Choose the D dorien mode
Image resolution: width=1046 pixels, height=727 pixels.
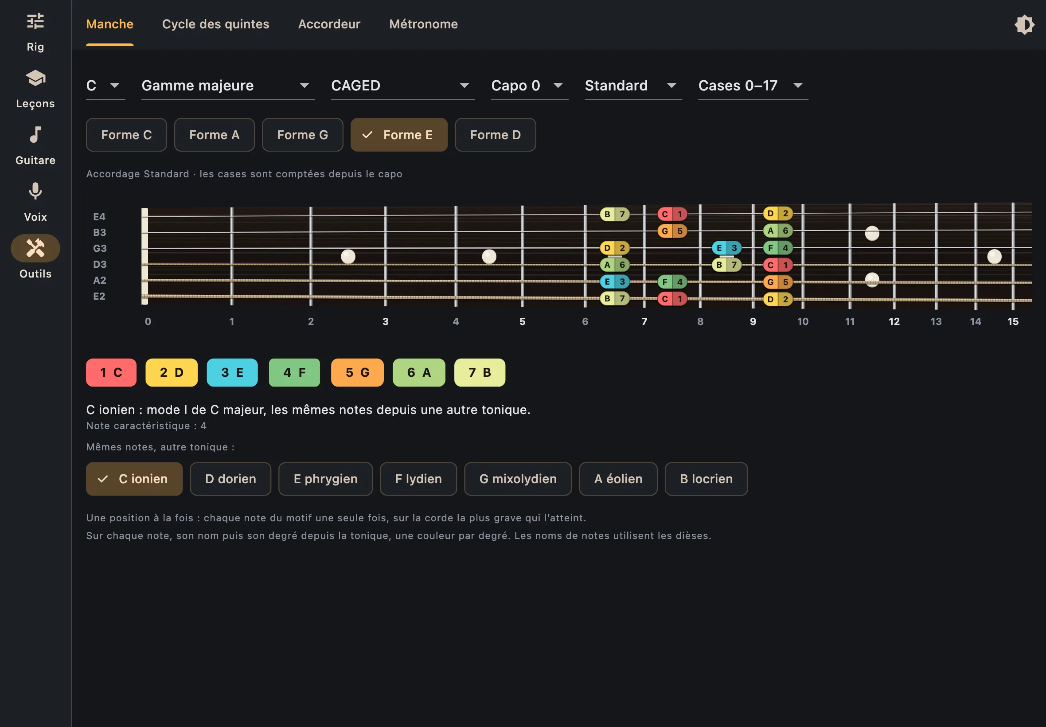click(x=230, y=479)
